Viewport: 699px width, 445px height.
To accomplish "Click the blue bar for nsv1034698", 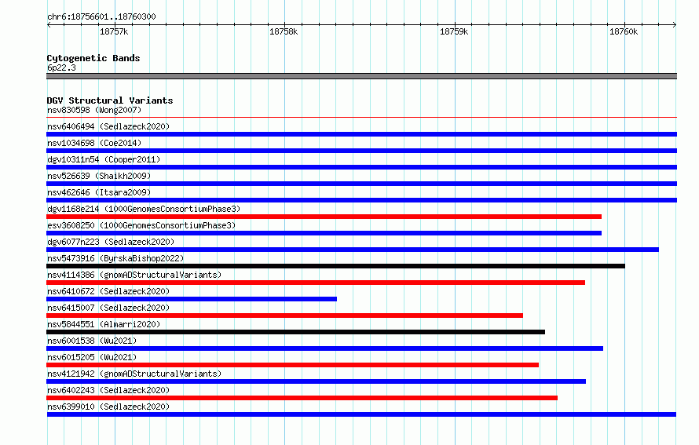I will tap(361, 151).
